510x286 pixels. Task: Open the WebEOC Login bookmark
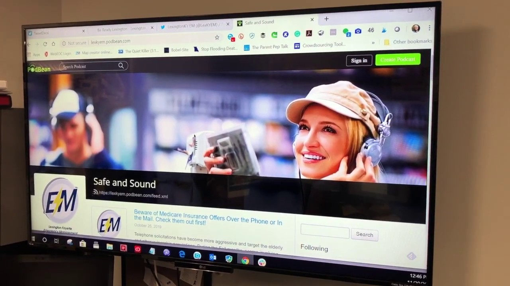57,53
